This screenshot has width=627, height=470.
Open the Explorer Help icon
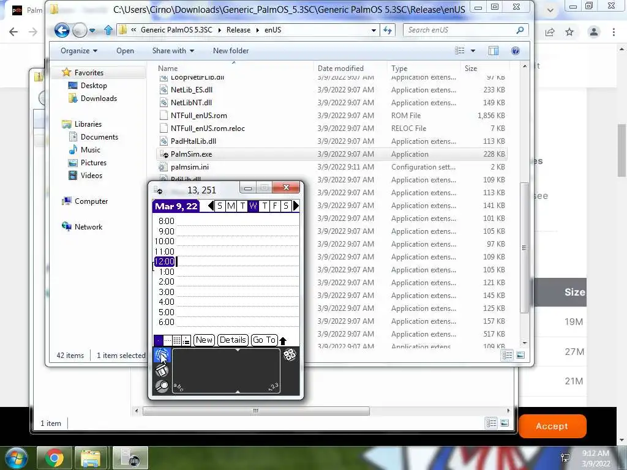516,51
